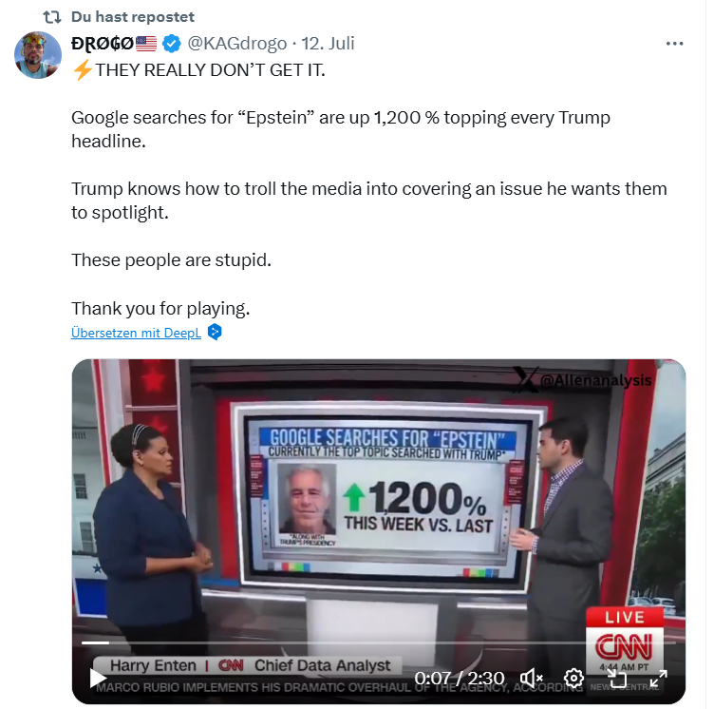Viewport: 714px width, 709px height.
Task: Click the repost arrows icon at top
Action: click(52, 17)
